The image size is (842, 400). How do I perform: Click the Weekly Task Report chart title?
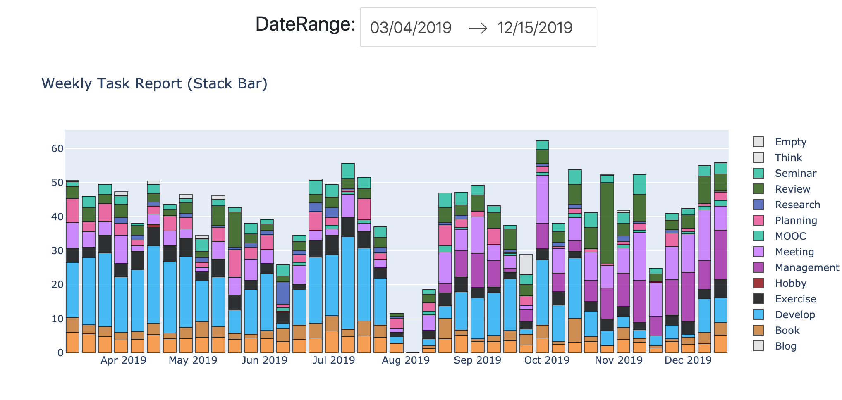tap(154, 83)
